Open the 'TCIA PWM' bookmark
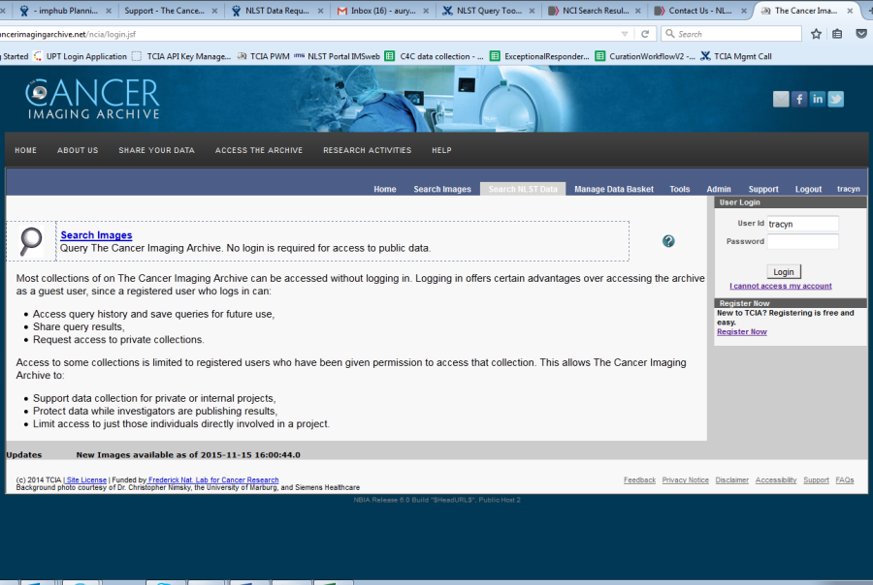The width and height of the screenshot is (873, 585). 263,56
